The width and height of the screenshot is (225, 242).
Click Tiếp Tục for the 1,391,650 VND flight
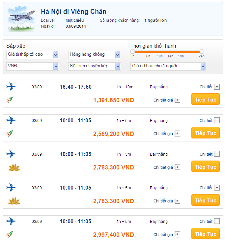[206, 100]
